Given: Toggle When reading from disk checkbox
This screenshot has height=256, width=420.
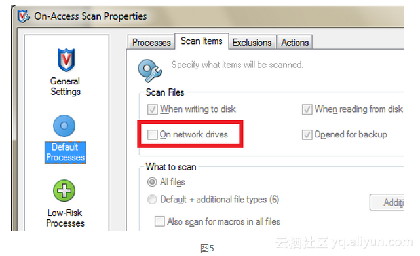Looking at the screenshot, I should pos(307,109).
